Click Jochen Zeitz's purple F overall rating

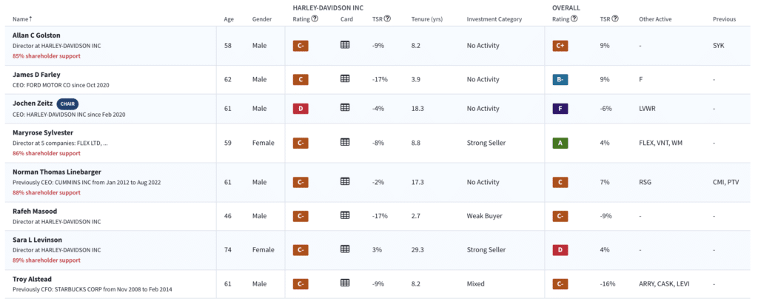560,108
